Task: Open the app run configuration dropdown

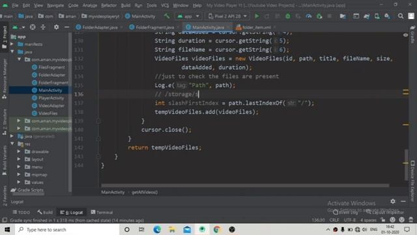Action: pos(188,16)
